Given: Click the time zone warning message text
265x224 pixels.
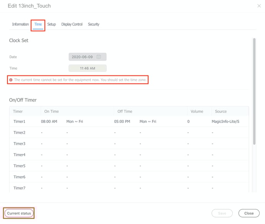Looking at the screenshot, I should [80, 80].
